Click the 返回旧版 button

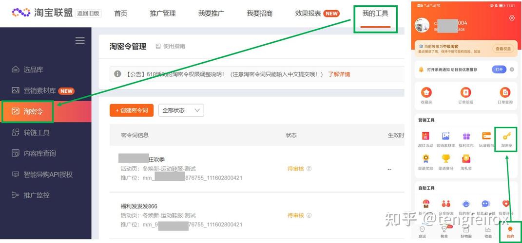click(x=88, y=13)
